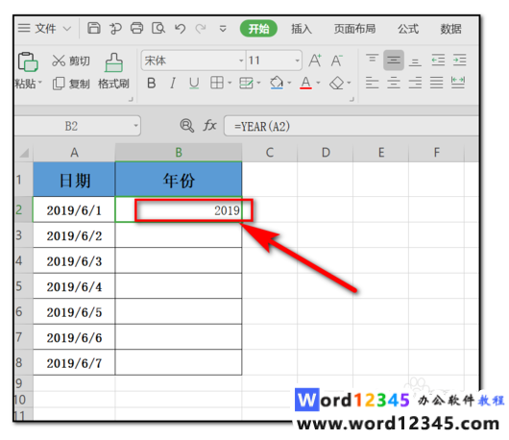Open the 文件 menu
The height and width of the screenshot is (440, 509).
pos(45,29)
